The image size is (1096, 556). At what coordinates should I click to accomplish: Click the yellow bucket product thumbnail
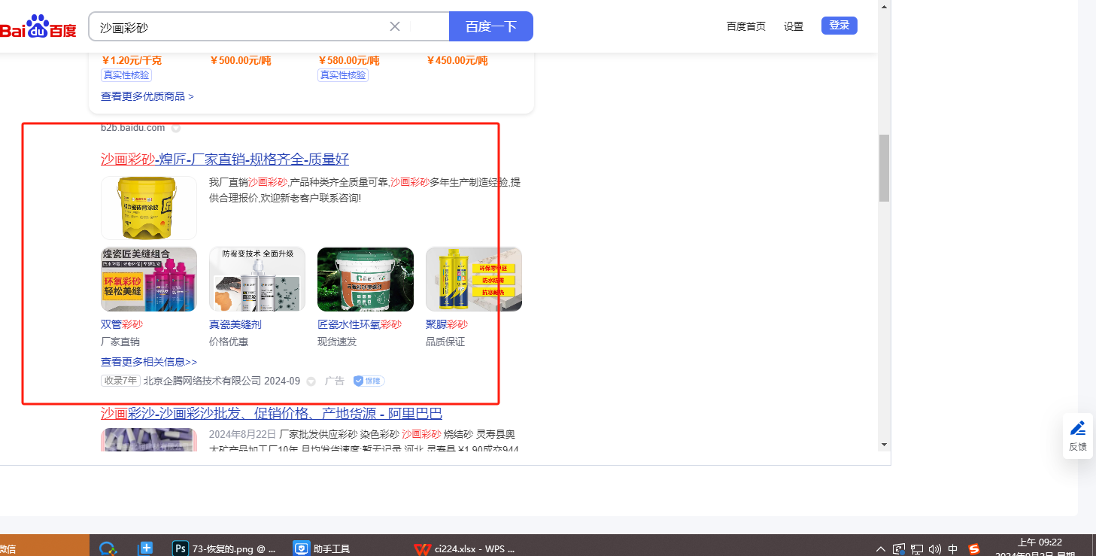pos(149,208)
